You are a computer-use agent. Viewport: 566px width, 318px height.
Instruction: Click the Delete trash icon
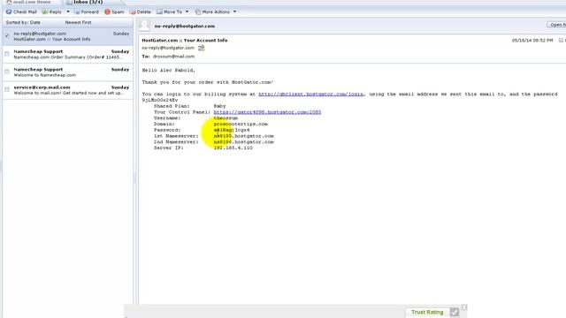[133, 11]
